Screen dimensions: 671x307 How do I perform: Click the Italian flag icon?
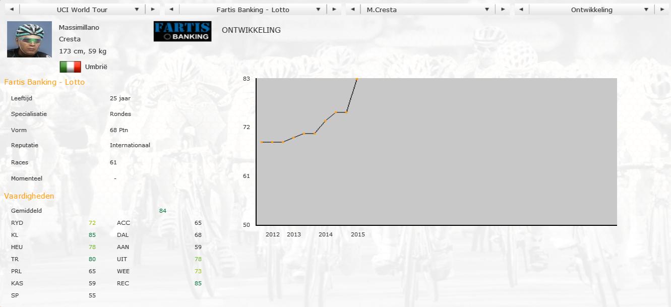pyautogui.click(x=70, y=67)
